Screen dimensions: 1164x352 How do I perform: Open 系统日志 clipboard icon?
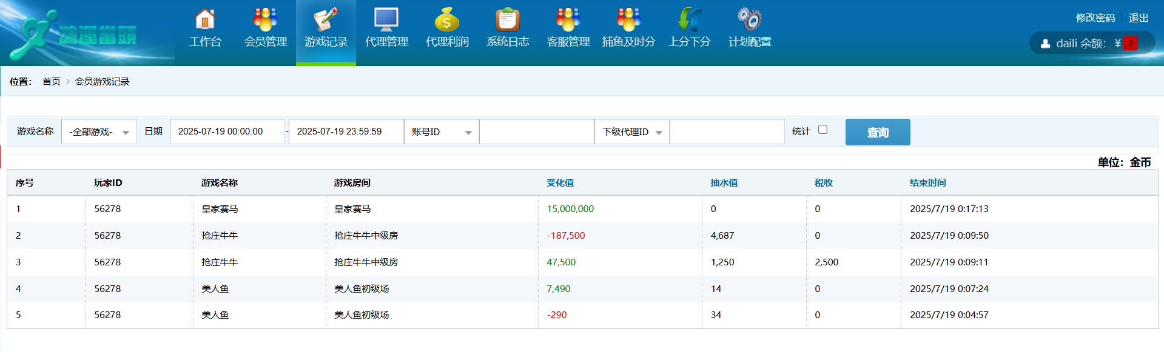pos(507,20)
